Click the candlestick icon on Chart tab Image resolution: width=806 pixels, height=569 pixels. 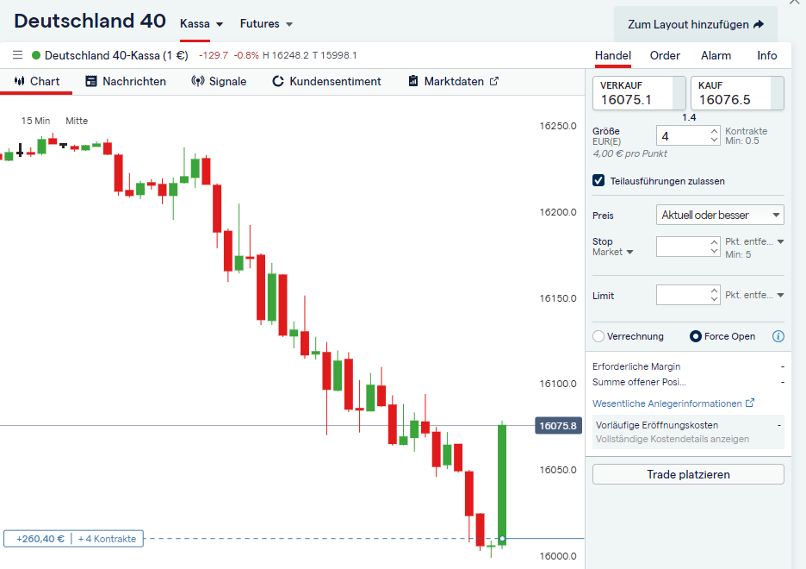click(20, 81)
